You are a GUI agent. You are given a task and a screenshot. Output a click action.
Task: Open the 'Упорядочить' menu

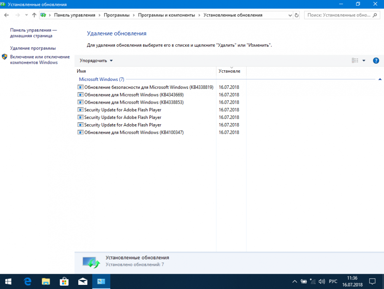pos(96,61)
